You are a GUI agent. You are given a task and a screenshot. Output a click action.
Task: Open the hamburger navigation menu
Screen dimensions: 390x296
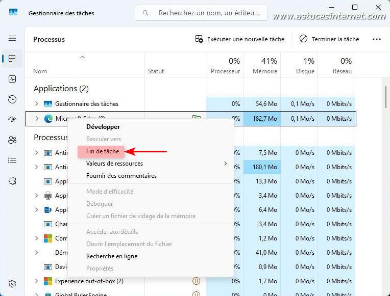[12, 38]
